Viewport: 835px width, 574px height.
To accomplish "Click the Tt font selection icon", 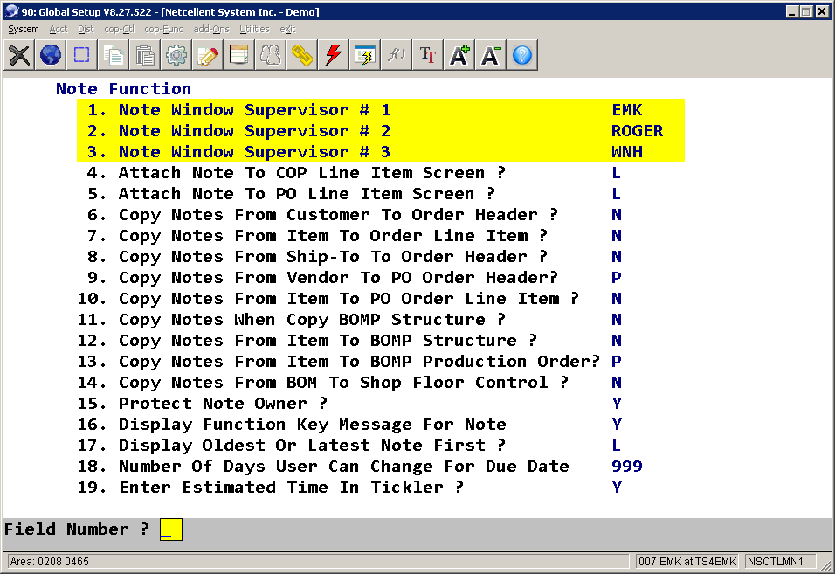I will coord(428,56).
